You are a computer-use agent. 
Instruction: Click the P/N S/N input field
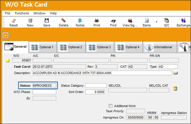(164, 60)
